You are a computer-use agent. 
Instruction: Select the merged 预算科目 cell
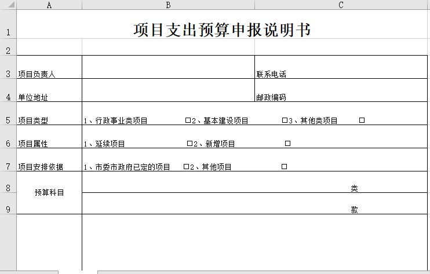point(49,193)
